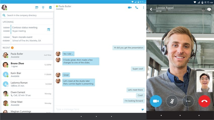
Task: Open conversation with Meghan Cummings
Action: click(x=27, y=111)
